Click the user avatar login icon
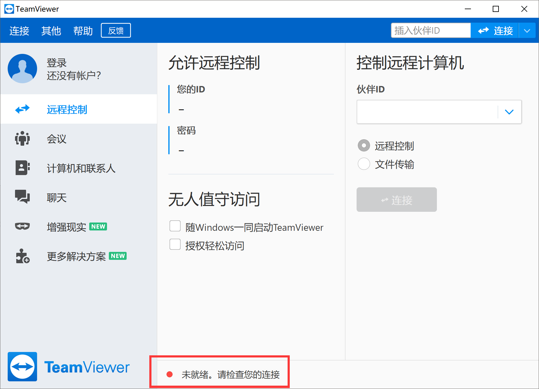This screenshot has height=389, width=539. (x=22, y=69)
